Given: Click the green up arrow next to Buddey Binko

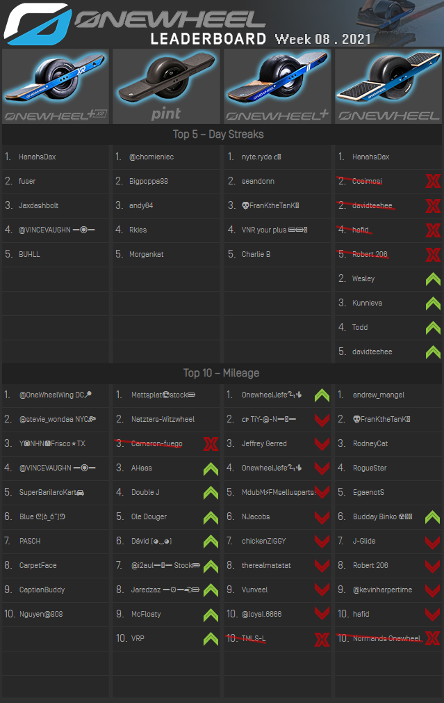Looking at the screenshot, I should pos(432,517).
